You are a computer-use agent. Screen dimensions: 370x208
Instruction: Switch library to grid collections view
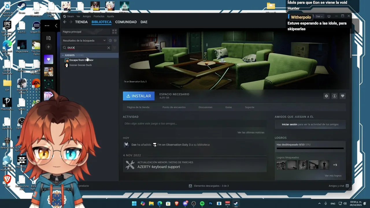click(x=114, y=31)
